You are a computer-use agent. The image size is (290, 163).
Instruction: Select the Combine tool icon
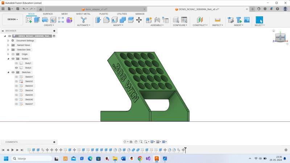[x=123, y=20]
